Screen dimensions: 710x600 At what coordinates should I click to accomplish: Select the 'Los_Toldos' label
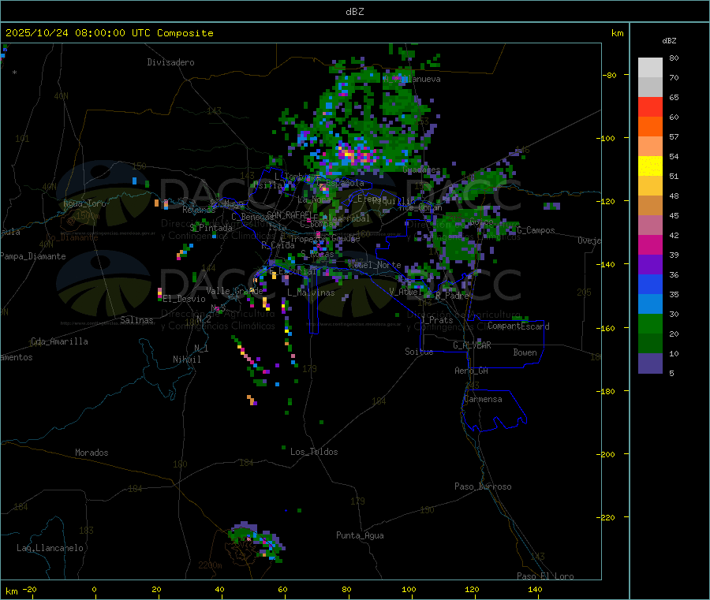click(314, 452)
